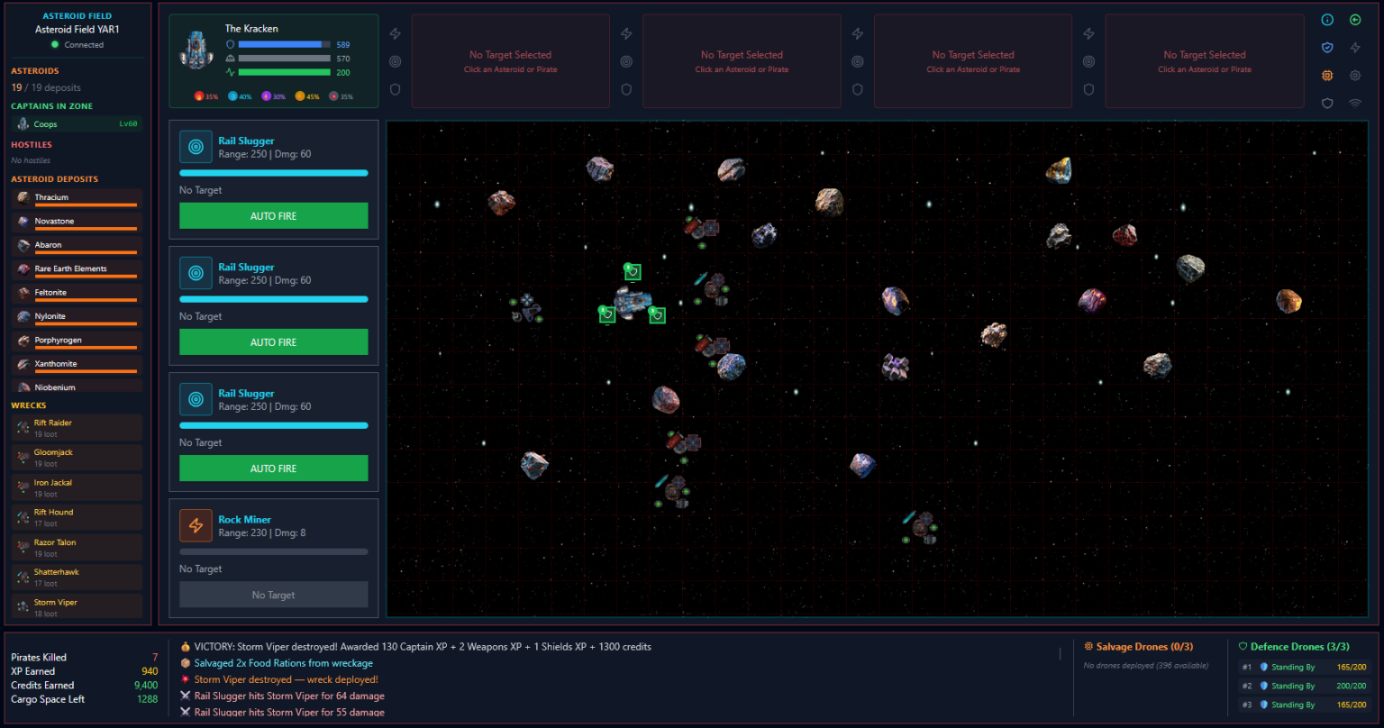Select defence drone #2 at 200/200
The width and height of the screenshot is (1384, 728).
tap(1305, 687)
